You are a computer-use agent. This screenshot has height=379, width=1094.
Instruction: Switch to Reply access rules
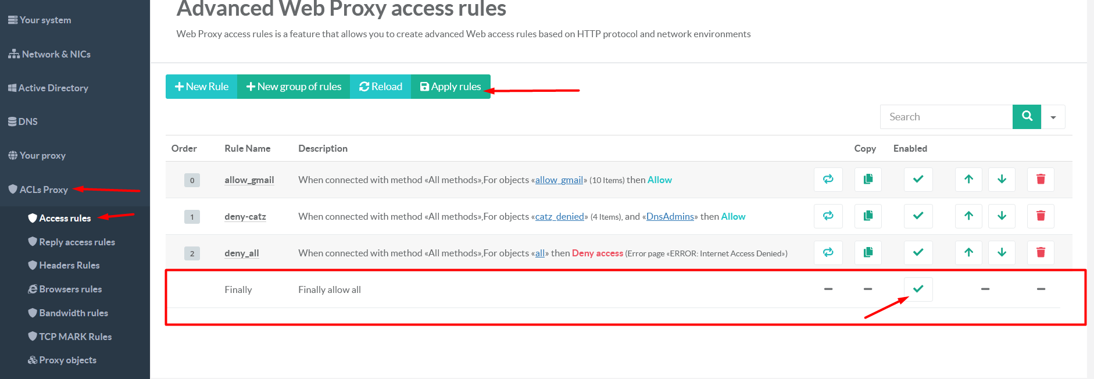click(x=77, y=242)
